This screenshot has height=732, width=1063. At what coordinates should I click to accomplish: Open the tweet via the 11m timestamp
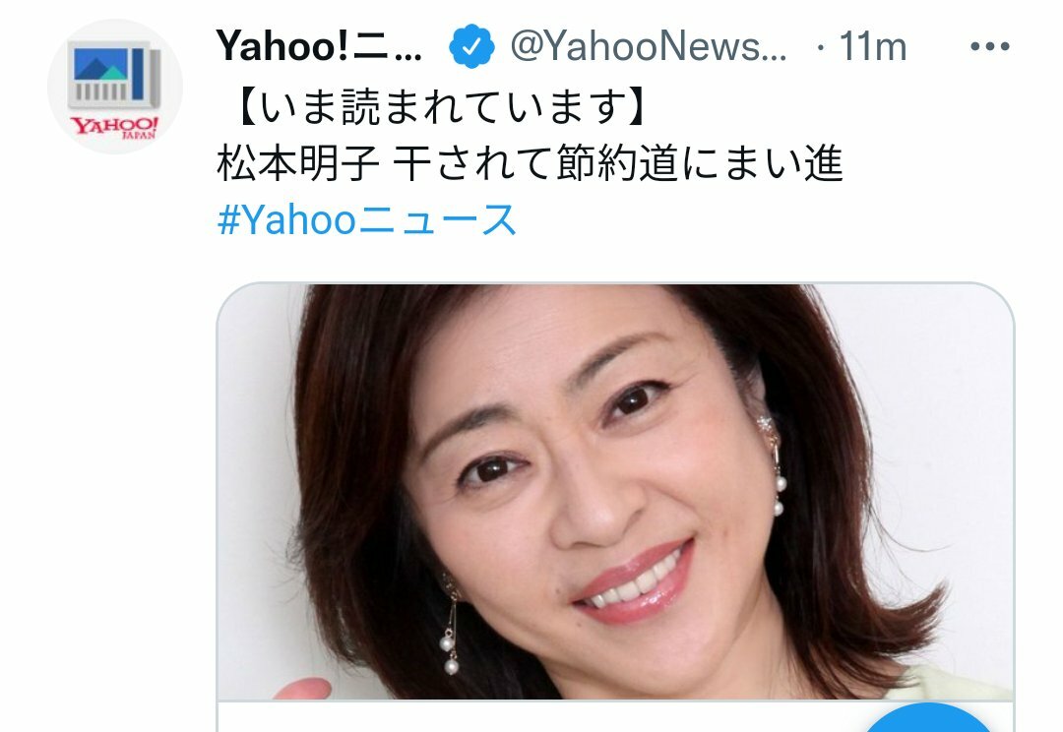point(872,46)
